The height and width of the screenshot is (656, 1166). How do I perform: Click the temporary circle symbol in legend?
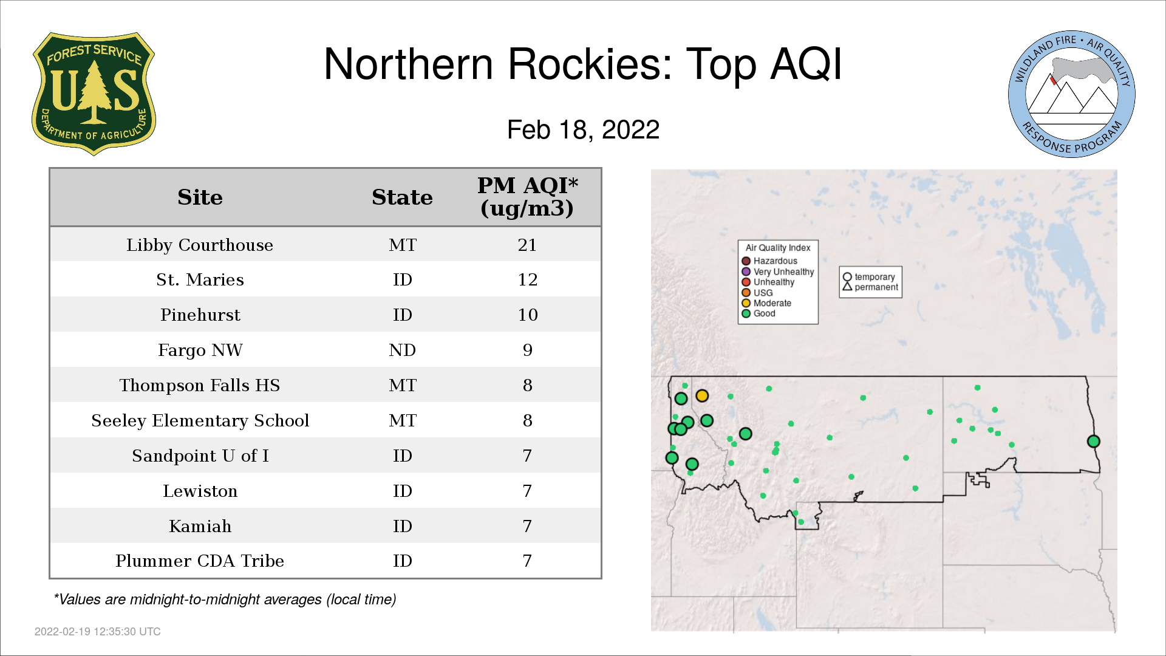(847, 277)
